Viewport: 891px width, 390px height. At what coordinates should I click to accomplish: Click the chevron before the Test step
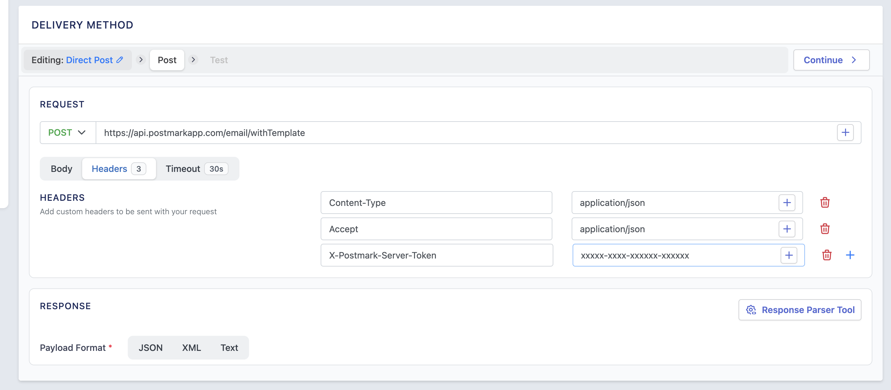[193, 60]
